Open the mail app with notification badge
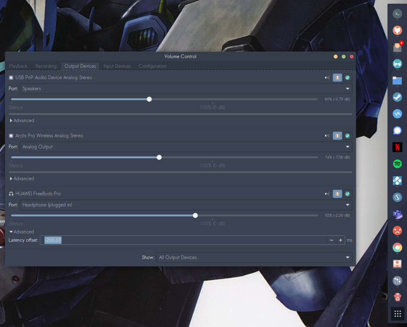407x327 pixels. tap(398, 47)
